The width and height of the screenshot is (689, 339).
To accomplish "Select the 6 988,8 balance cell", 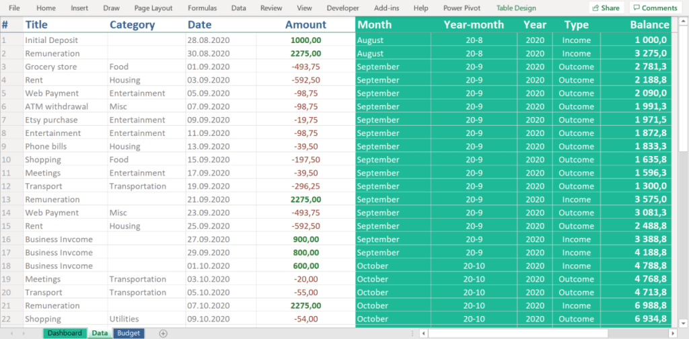I will [636, 305].
